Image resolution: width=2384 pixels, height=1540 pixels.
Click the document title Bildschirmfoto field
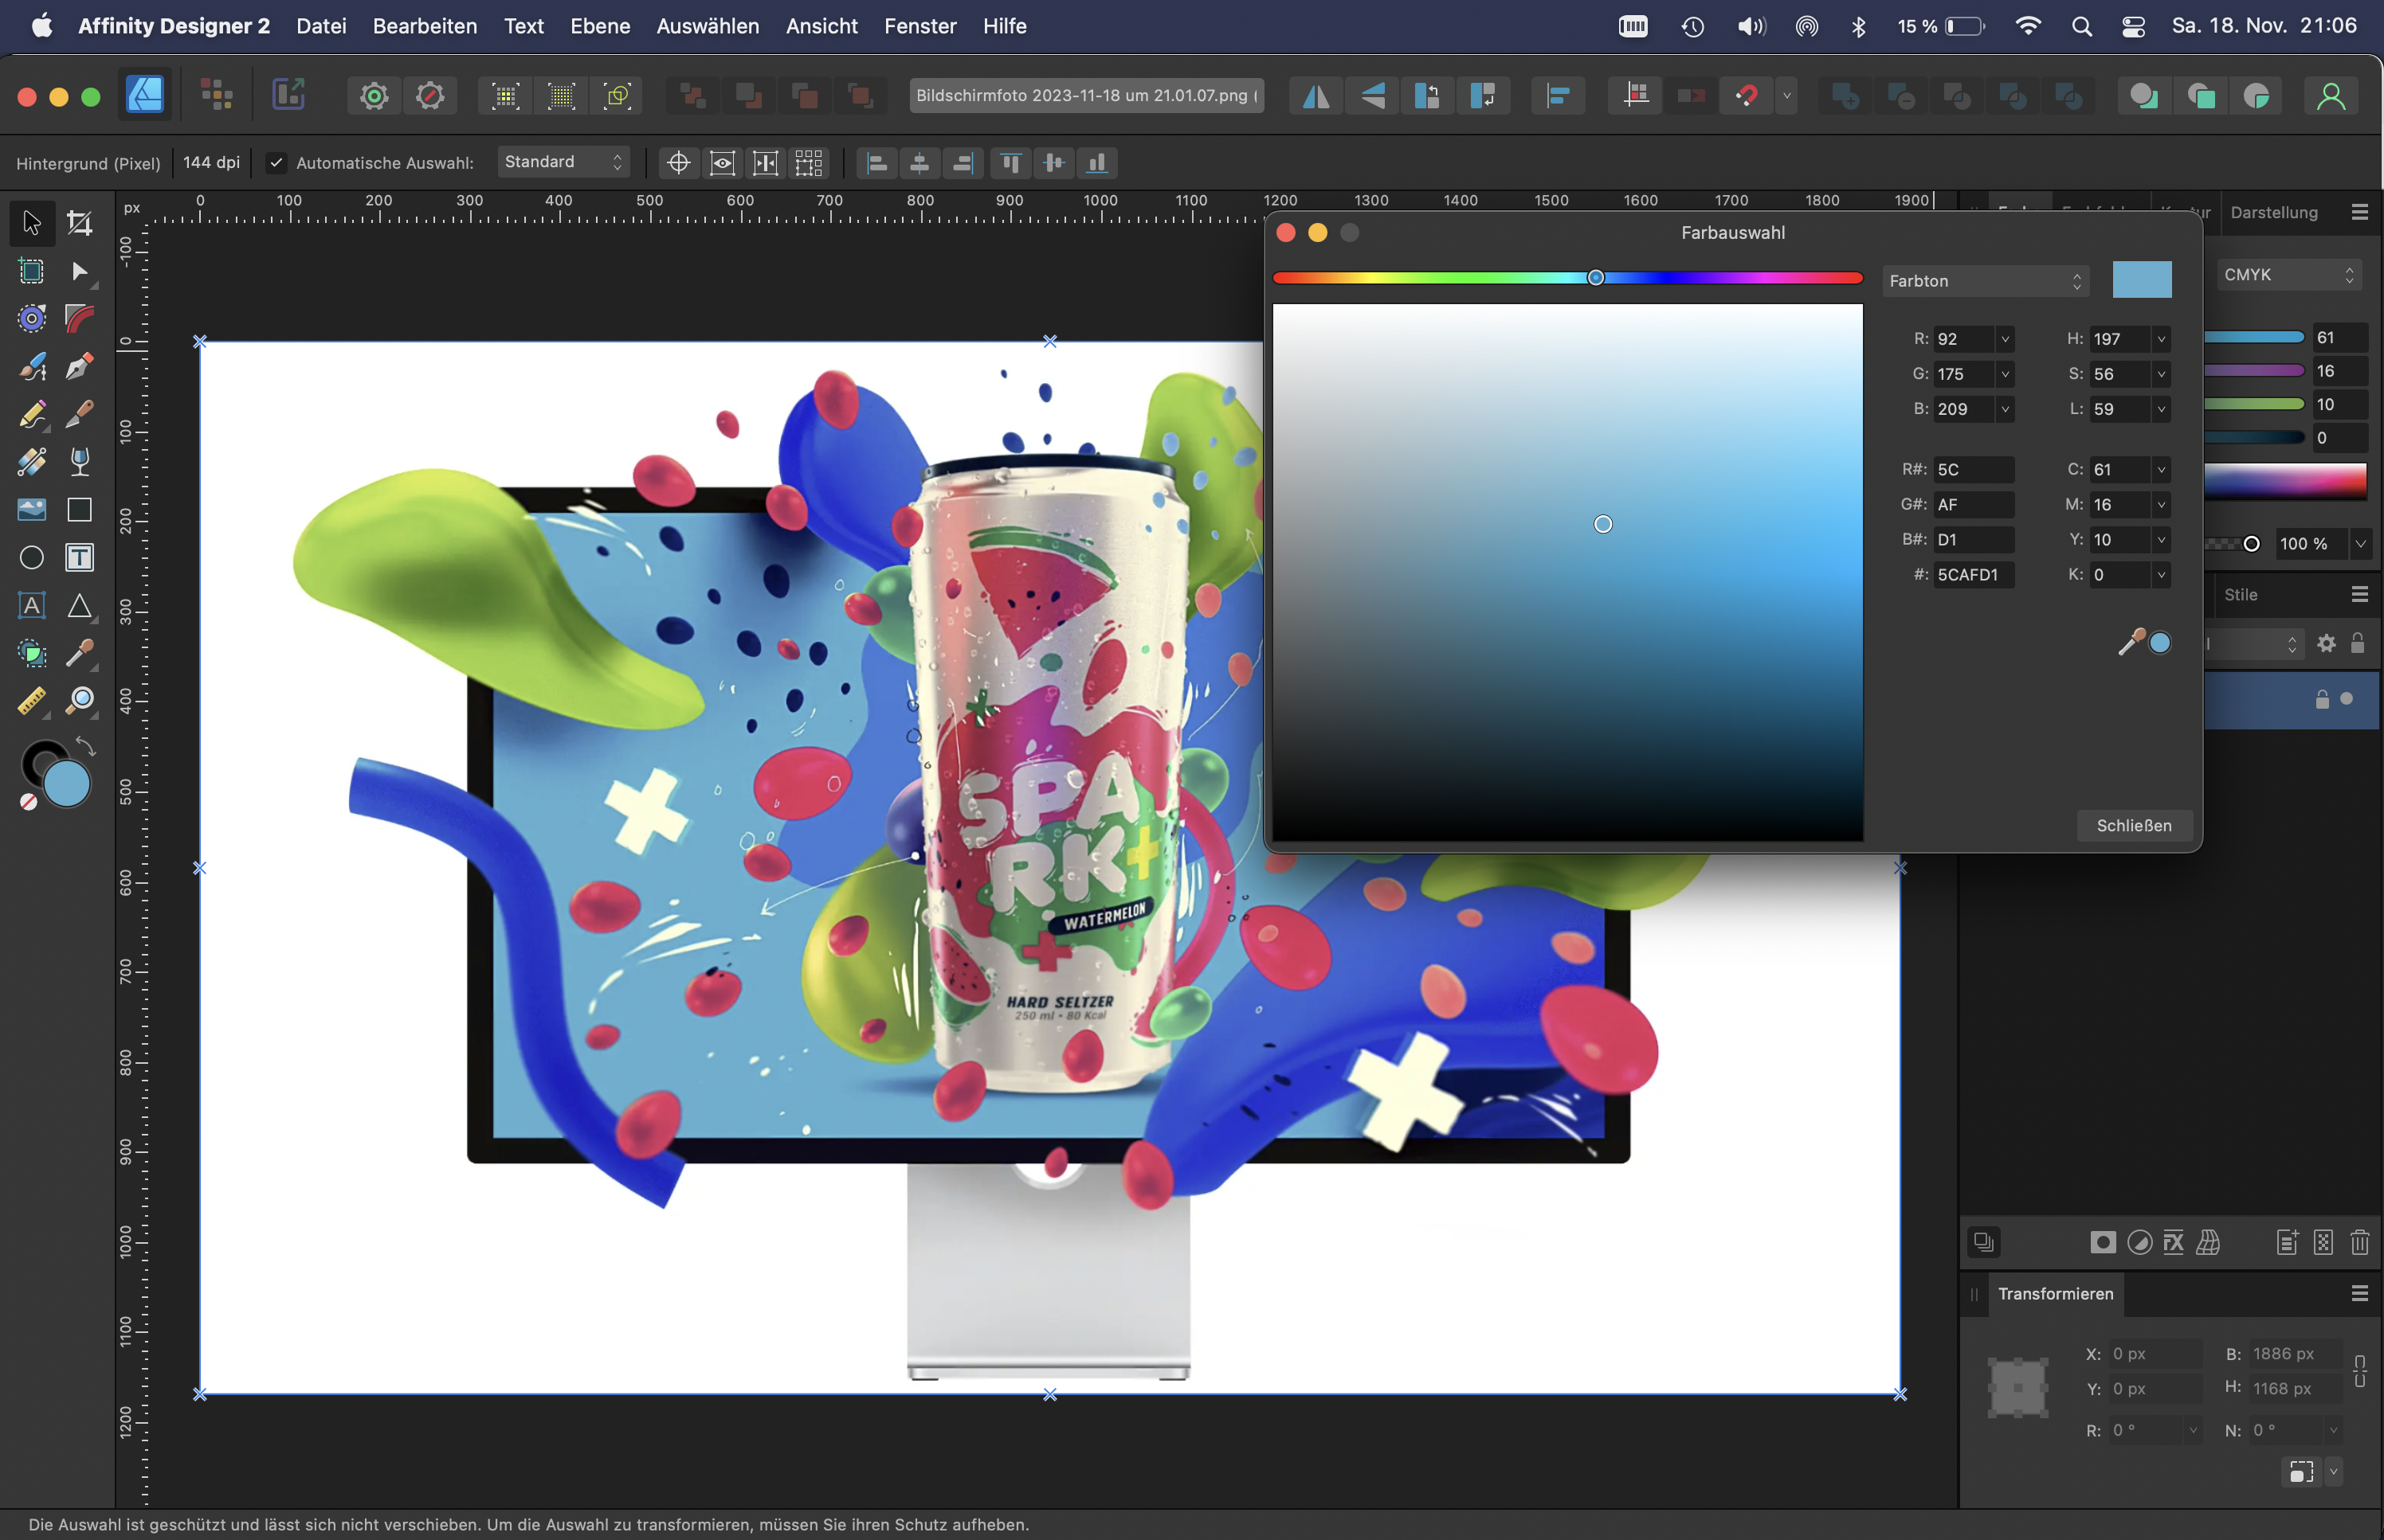1087,96
